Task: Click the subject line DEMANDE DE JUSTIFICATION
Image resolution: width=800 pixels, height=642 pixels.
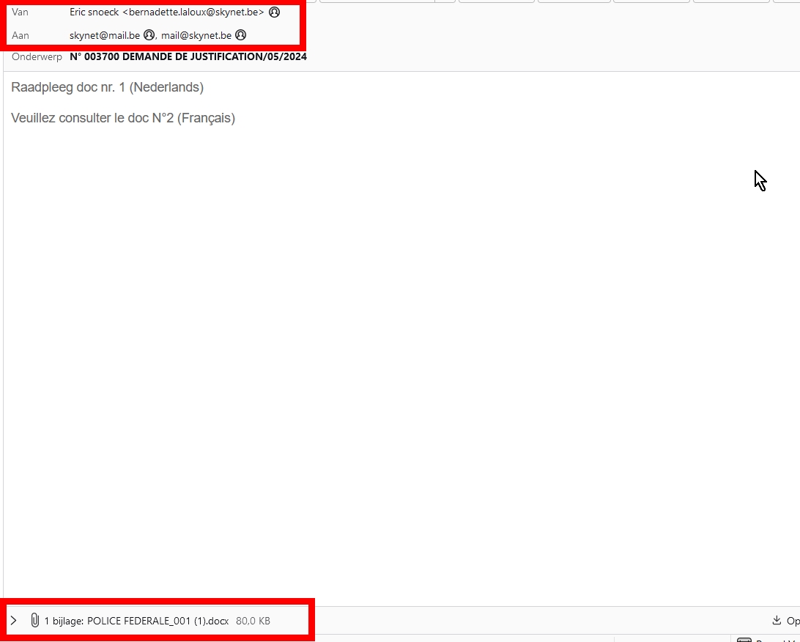Action: pyautogui.click(x=188, y=57)
